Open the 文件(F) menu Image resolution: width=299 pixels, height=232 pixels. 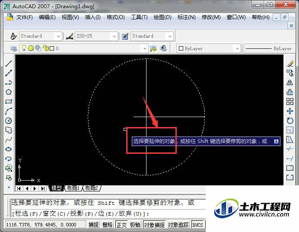click(25, 17)
